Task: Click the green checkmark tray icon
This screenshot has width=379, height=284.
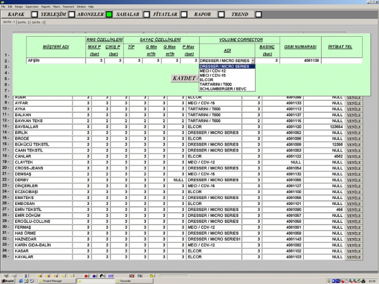Action: (x=359, y=281)
